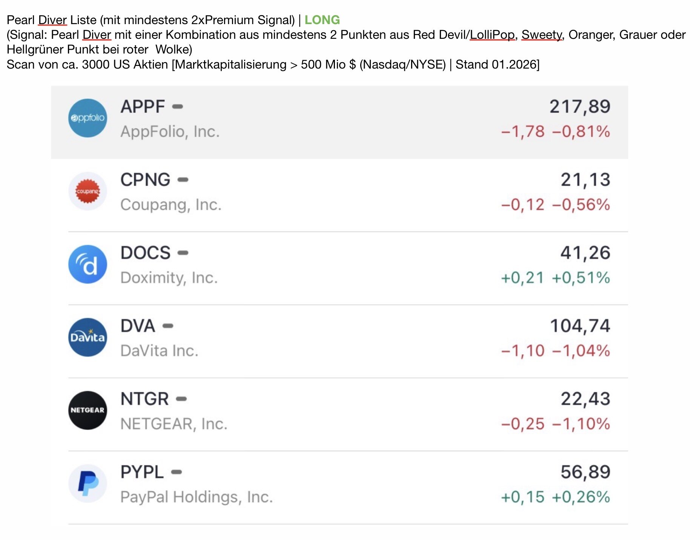700x540 pixels.
Task: Click PayPal Holdings, Inc. company name
Action: (196, 497)
